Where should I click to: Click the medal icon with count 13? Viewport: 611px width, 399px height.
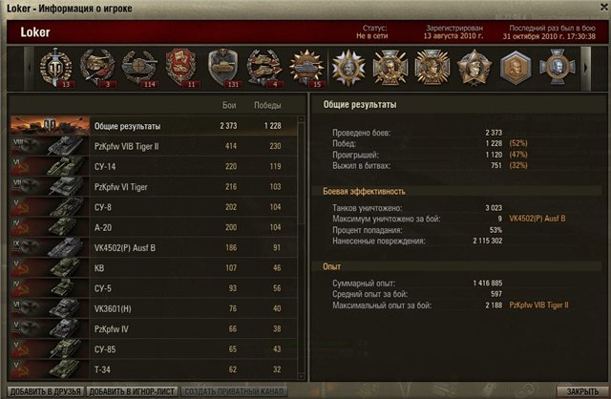[55, 68]
